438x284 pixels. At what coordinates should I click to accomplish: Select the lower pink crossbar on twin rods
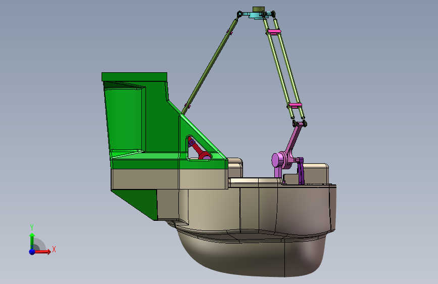[x=295, y=105]
